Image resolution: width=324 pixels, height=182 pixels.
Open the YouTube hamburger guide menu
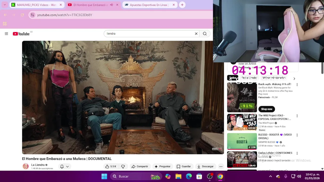6,34
